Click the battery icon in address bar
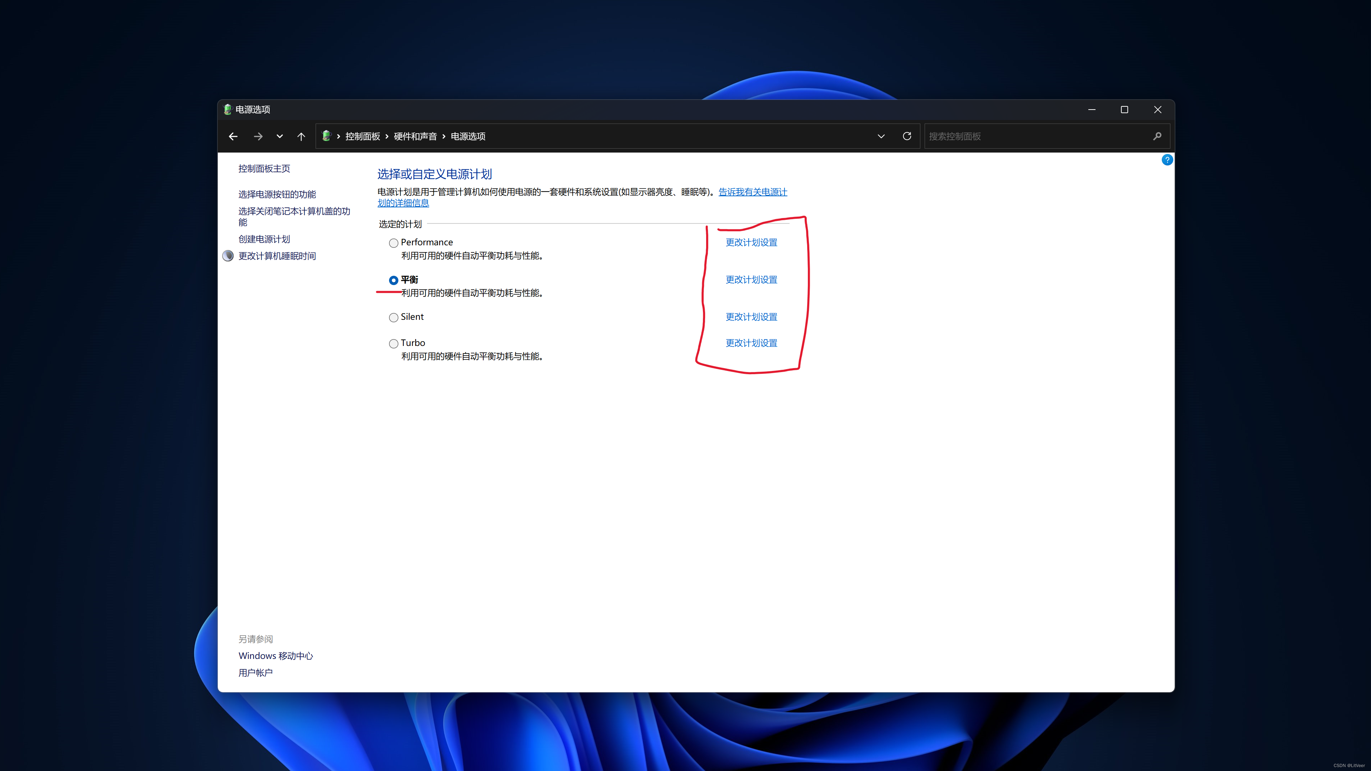Screen dimensions: 1371x771 point(326,136)
